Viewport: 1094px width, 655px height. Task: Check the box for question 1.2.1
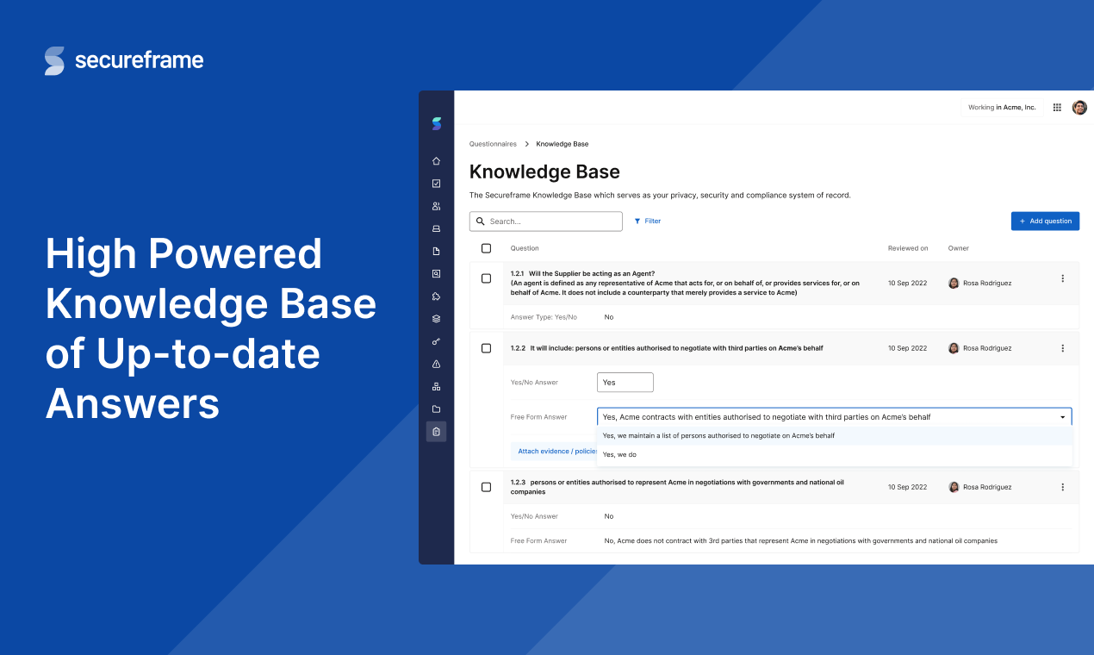tap(486, 278)
